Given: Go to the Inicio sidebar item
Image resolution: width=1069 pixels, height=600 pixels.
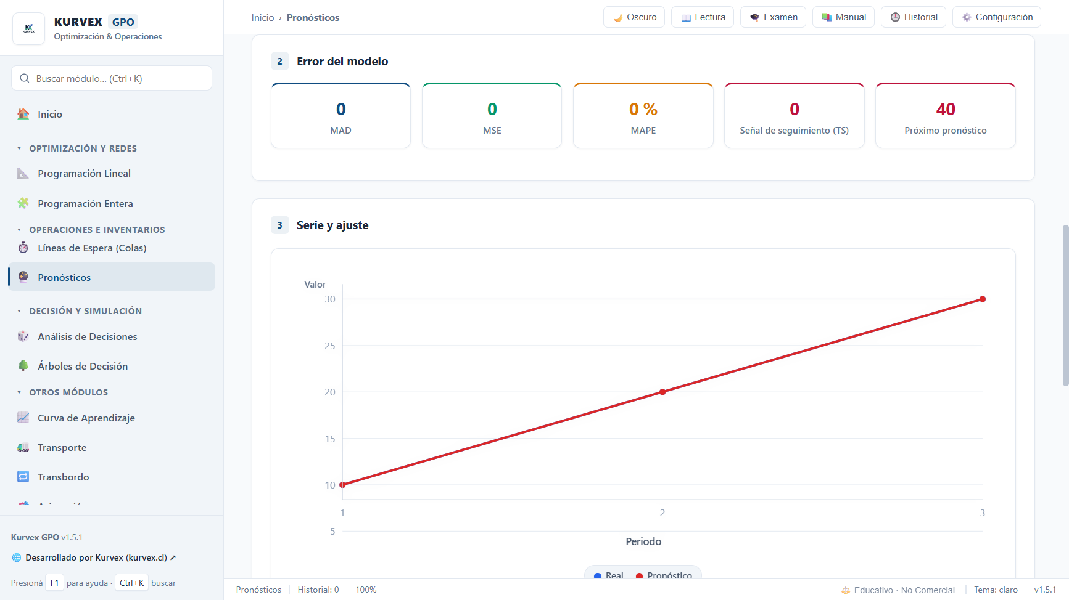Looking at the screenshot, I should pos(112,114).
